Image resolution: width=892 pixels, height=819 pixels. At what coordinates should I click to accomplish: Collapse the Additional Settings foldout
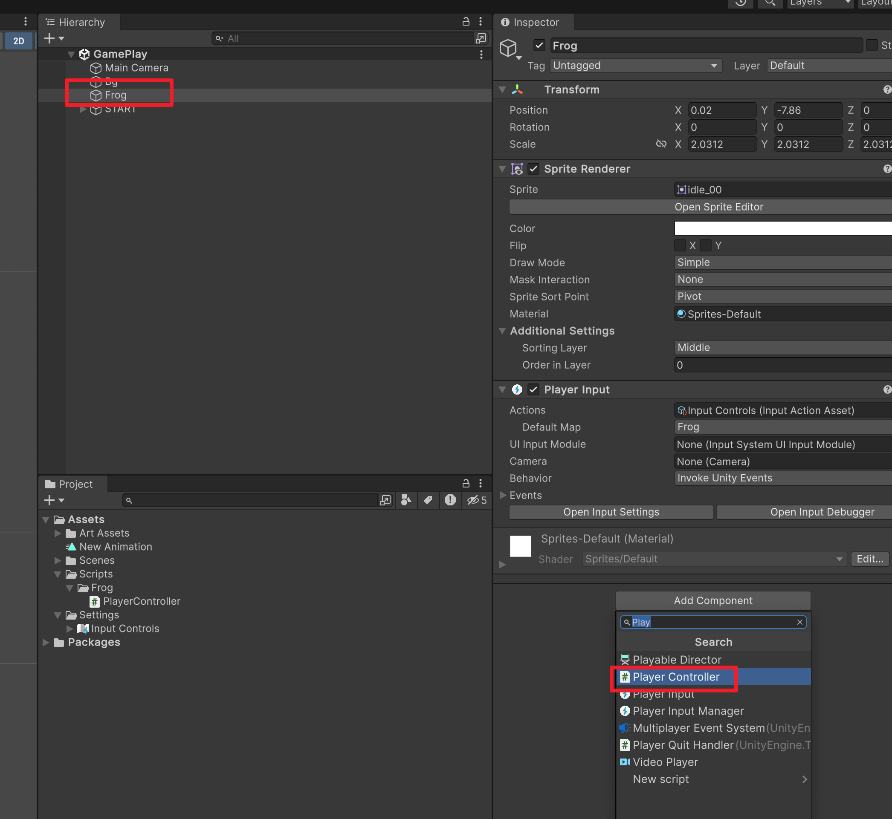503,331
